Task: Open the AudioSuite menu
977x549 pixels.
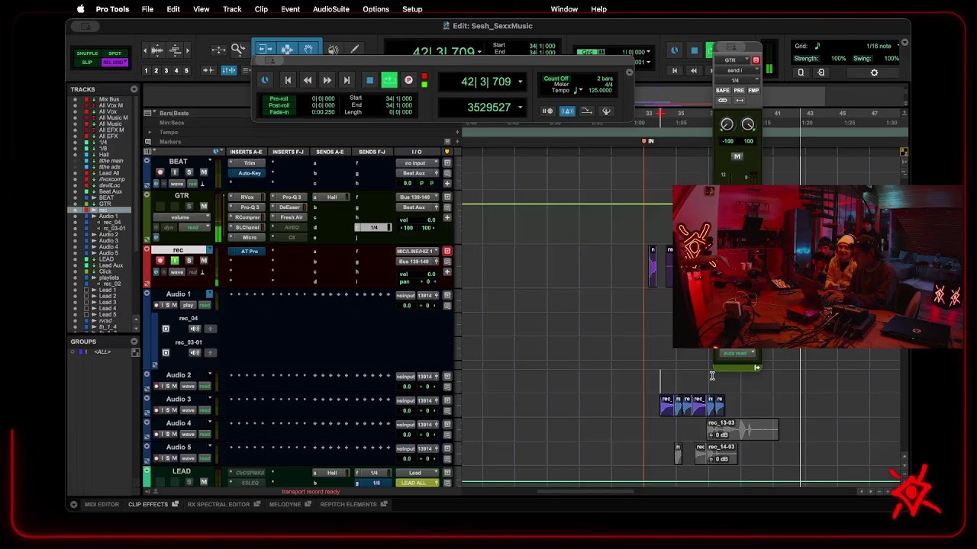Action: tap(331, 9)
